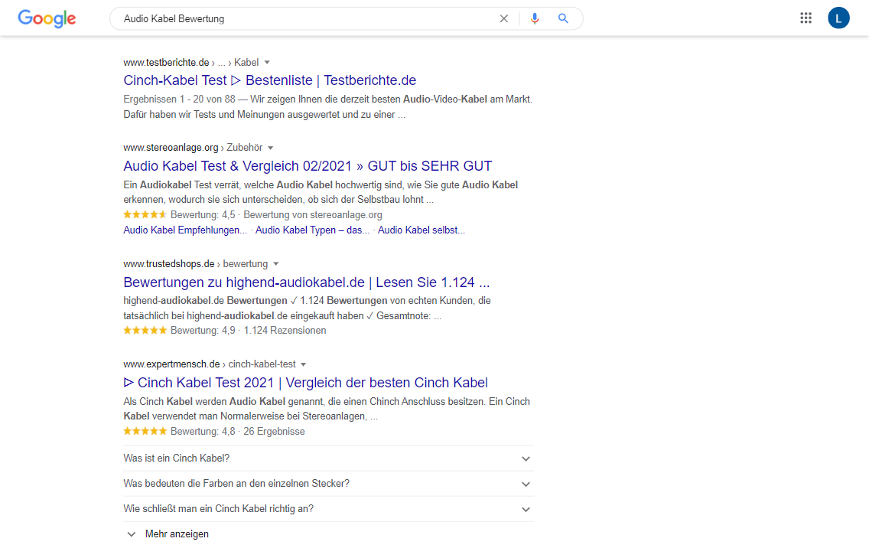Open dropdown arrow next to expertmensch.de URL
Viewport: 869px width, 545px height.
[x=304, y=364]
